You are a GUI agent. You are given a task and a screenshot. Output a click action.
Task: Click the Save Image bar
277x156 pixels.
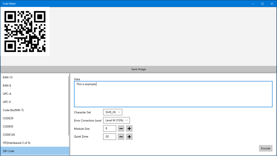pyautogui.click(x=138, y=69)
